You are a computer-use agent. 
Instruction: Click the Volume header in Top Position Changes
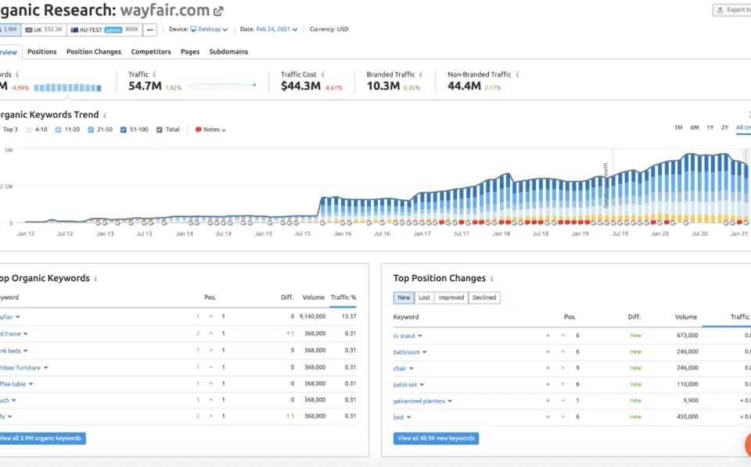tap(686, 317)
